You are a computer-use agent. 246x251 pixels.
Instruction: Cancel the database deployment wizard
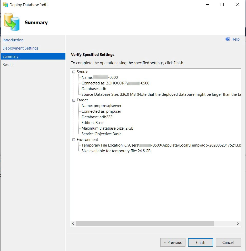point(228,242)
